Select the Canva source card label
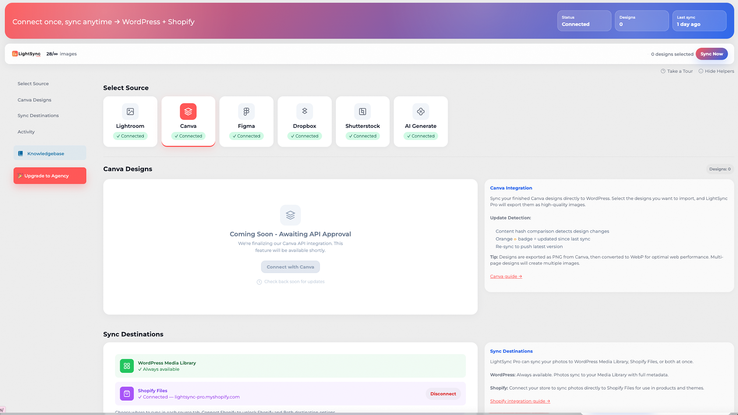 point(188,126)
